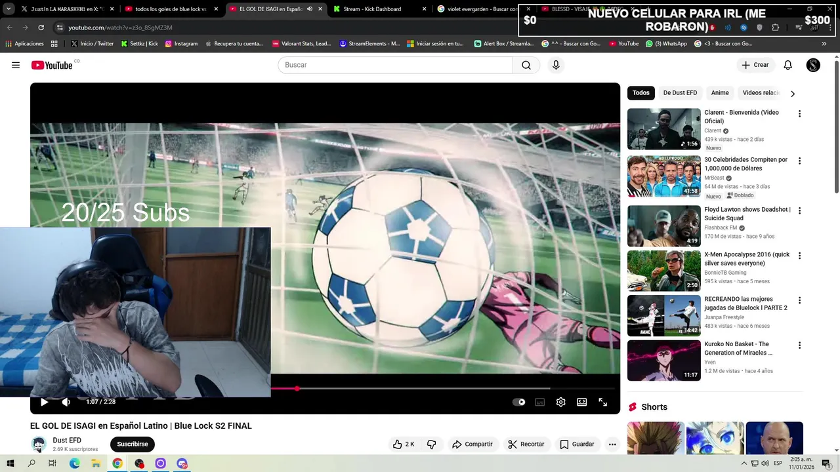Screen dimensions: 840x472
Task: Open options for X-Men Apocalypse video
Action: click(799, 256)
